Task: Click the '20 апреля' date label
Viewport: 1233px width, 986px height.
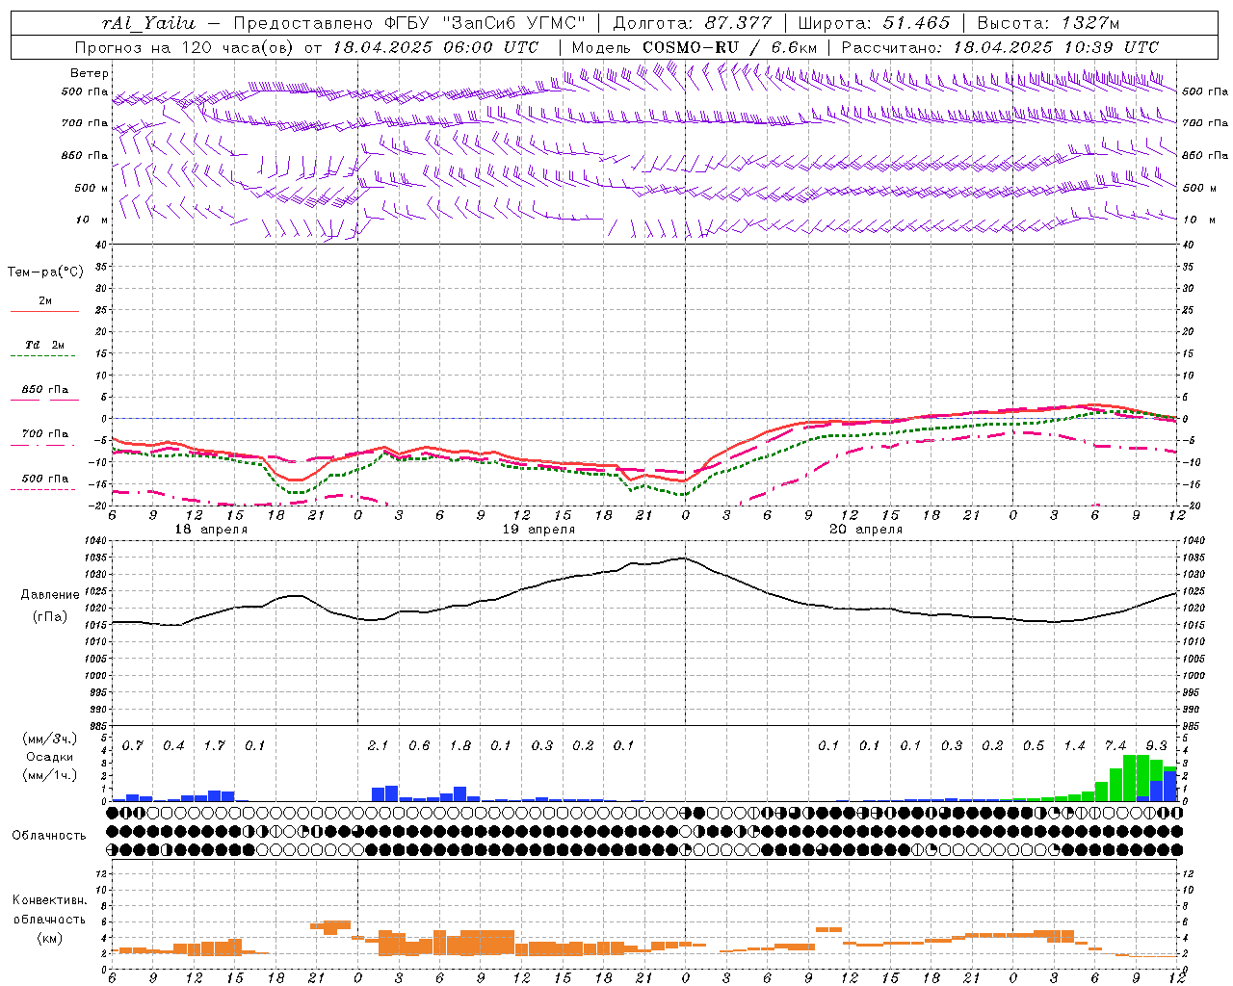Action: (866, 530)
